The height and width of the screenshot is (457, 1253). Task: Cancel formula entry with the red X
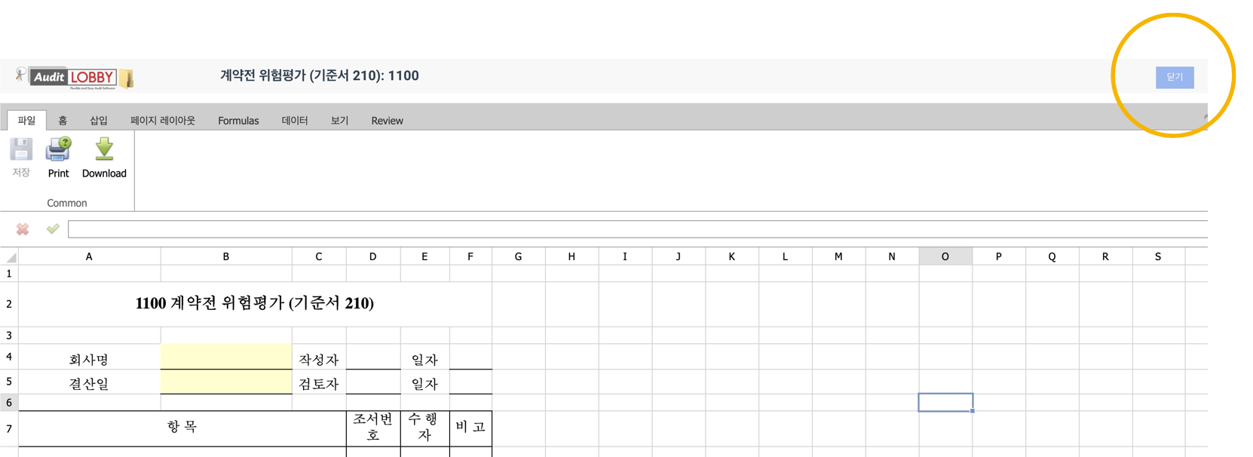tap(23, 229)
